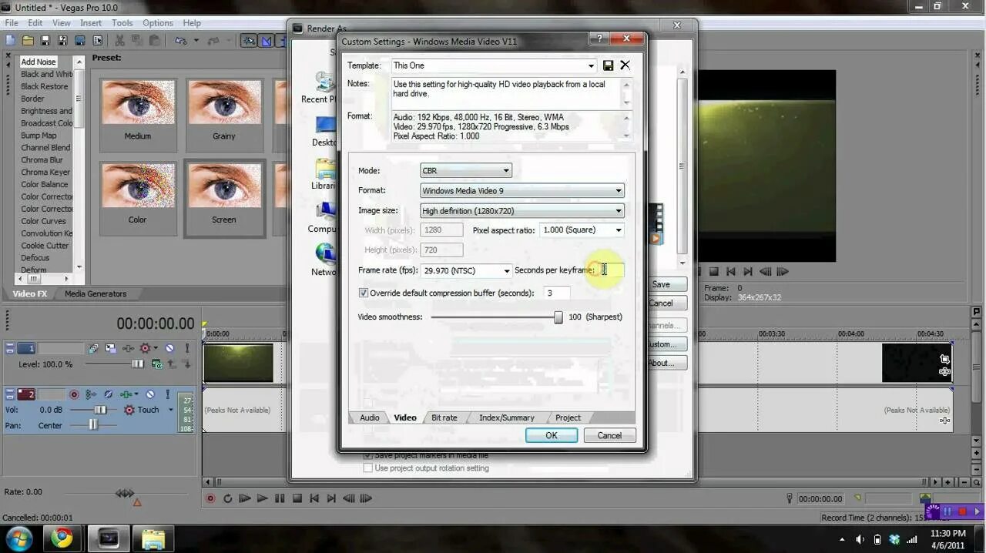Click Stop button in timeline transport
This screenshot has height=553, width=986.
(297, 498)
